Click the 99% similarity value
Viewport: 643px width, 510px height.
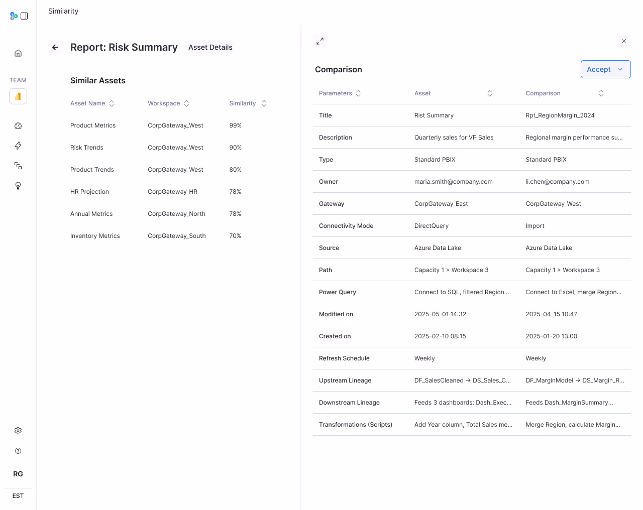[236, 125]
